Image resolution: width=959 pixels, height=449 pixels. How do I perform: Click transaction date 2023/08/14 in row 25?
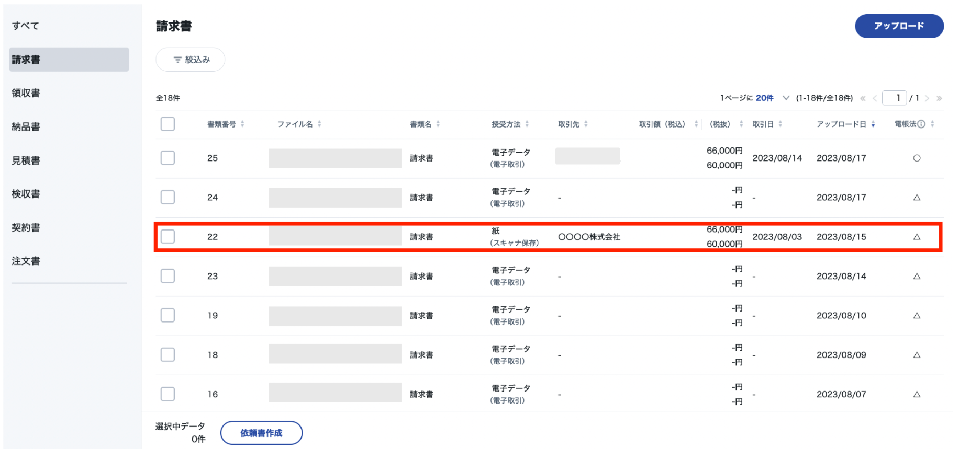(x=777, y=158)
